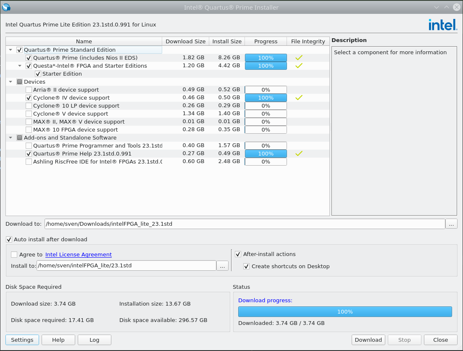Browse for the install folder
The height and width of the screenshot is (351, 463).
[x=222, y=266]
